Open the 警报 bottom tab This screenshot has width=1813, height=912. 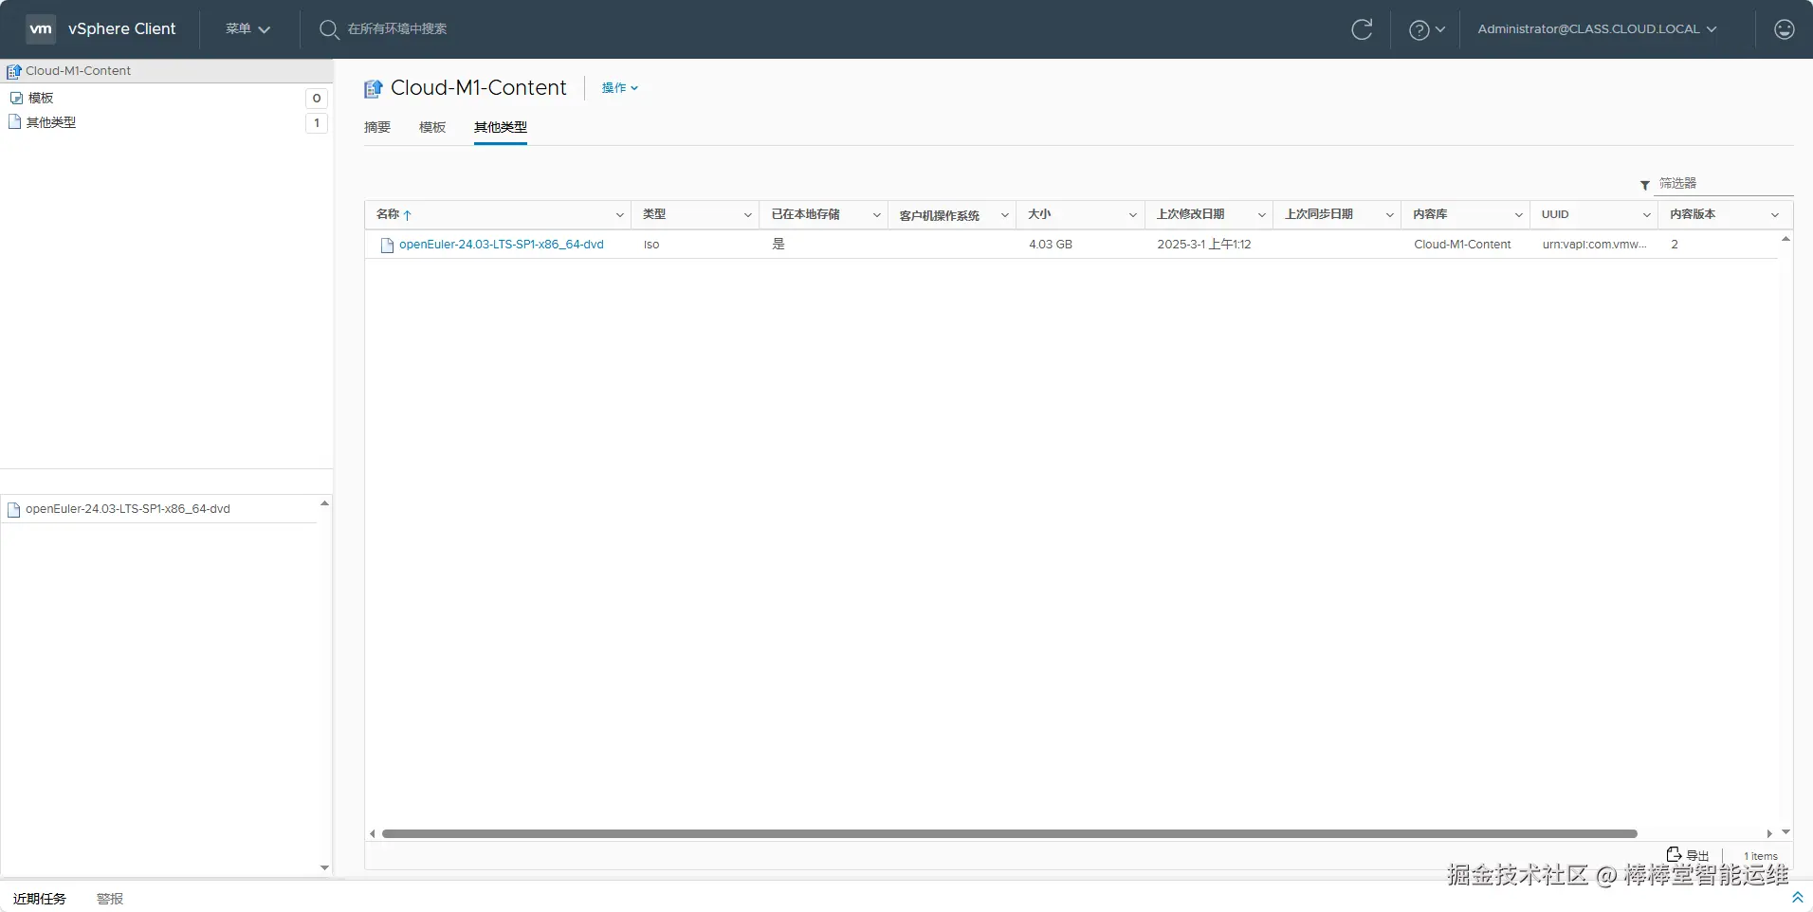click(110, 899)
